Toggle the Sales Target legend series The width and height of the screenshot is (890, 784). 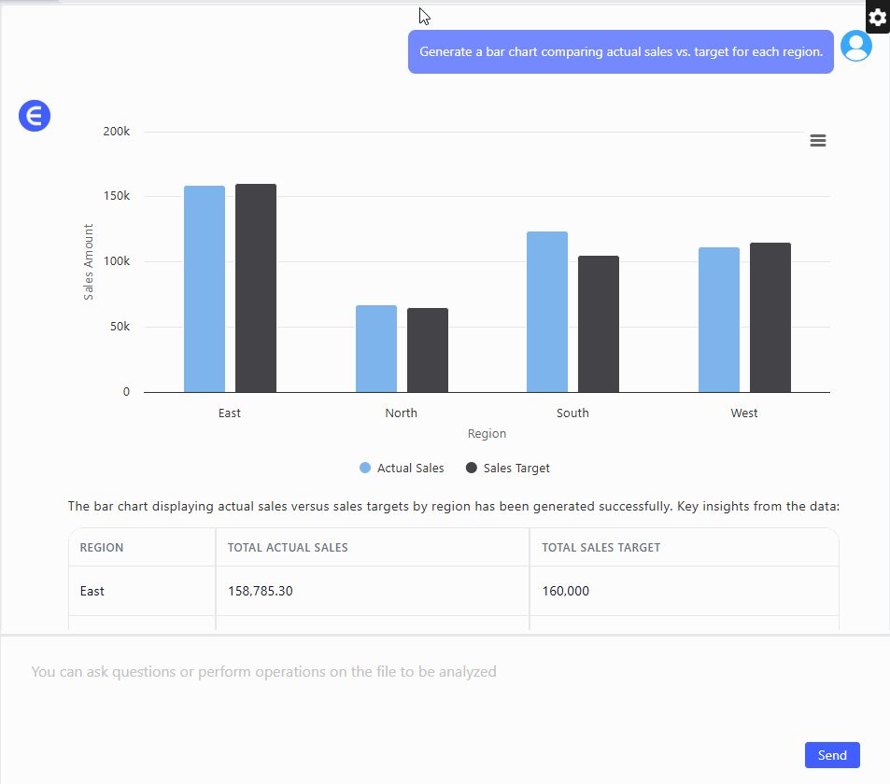(508, 469)
